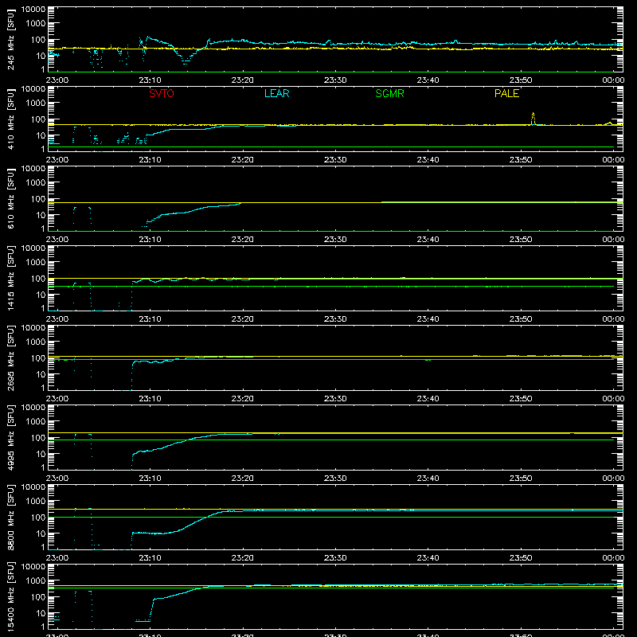Click 23:00 time label under 8800 MHz plot

coord(57,558)
